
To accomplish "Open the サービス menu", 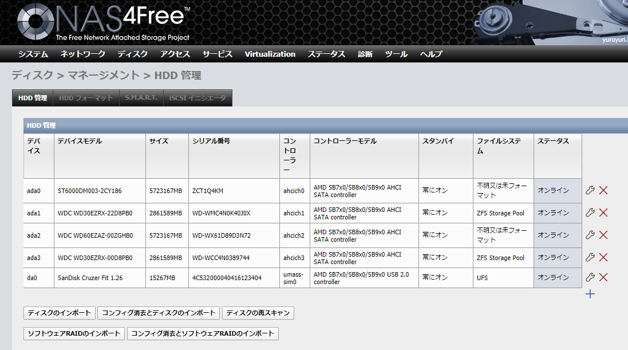I will click(218, 54).
